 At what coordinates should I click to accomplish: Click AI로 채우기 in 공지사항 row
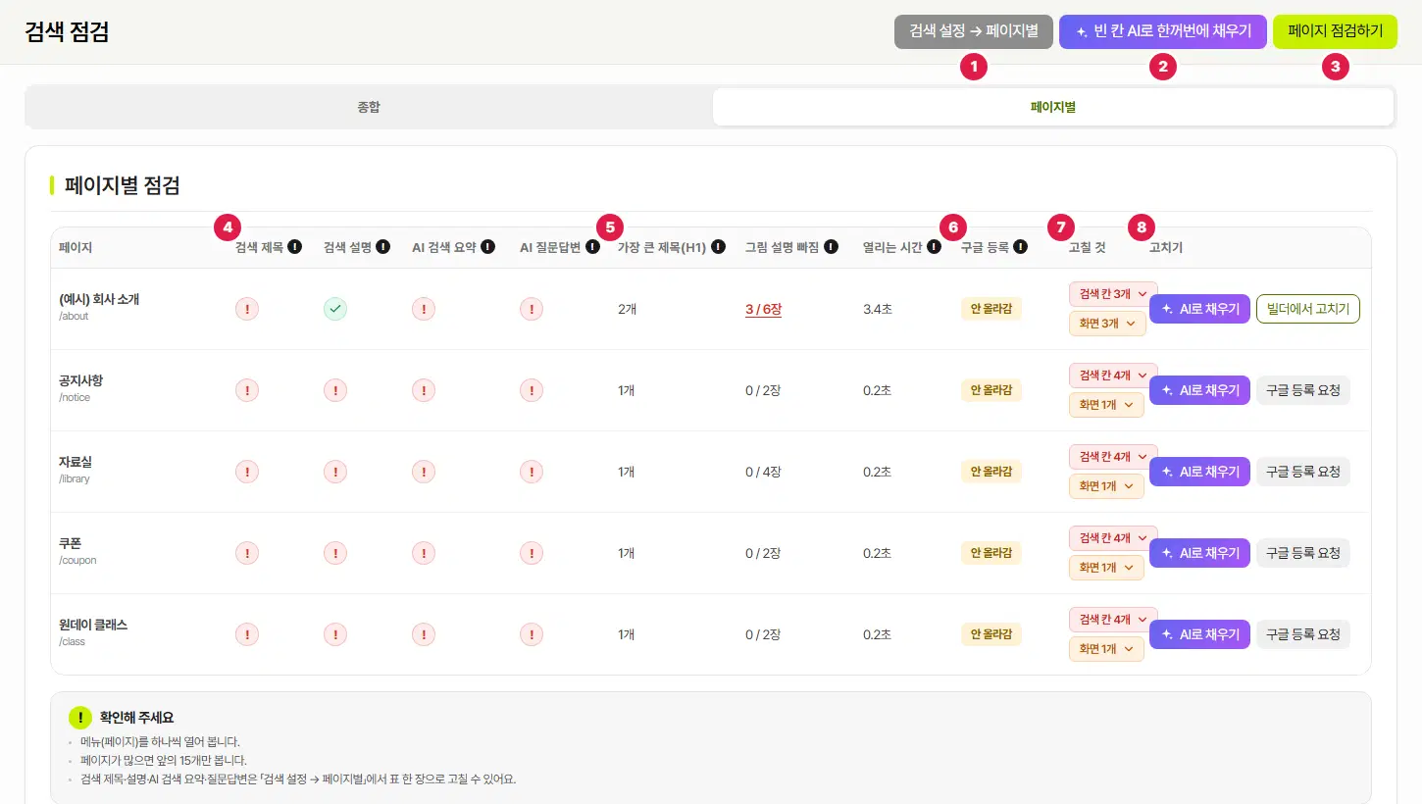(1199, 390)
